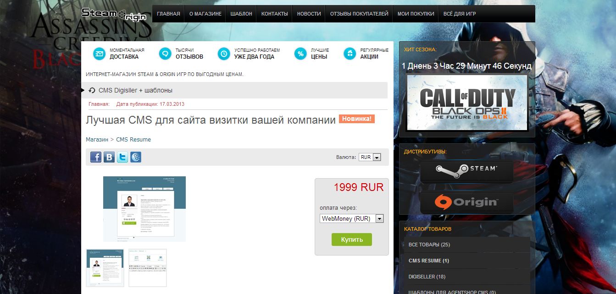Open the ОТЗЫВЫ ПОКУПАТЕЛЕЙ menu item
The height and width of the screenshot is (294, 616).
359,14
